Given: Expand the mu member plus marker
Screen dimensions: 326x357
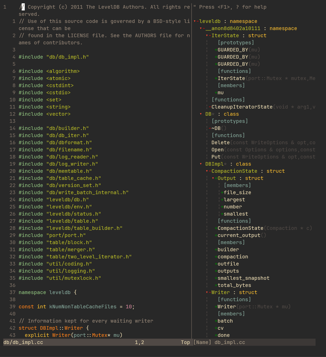Looking at the screenshot, I should click(x=216, y=92).
